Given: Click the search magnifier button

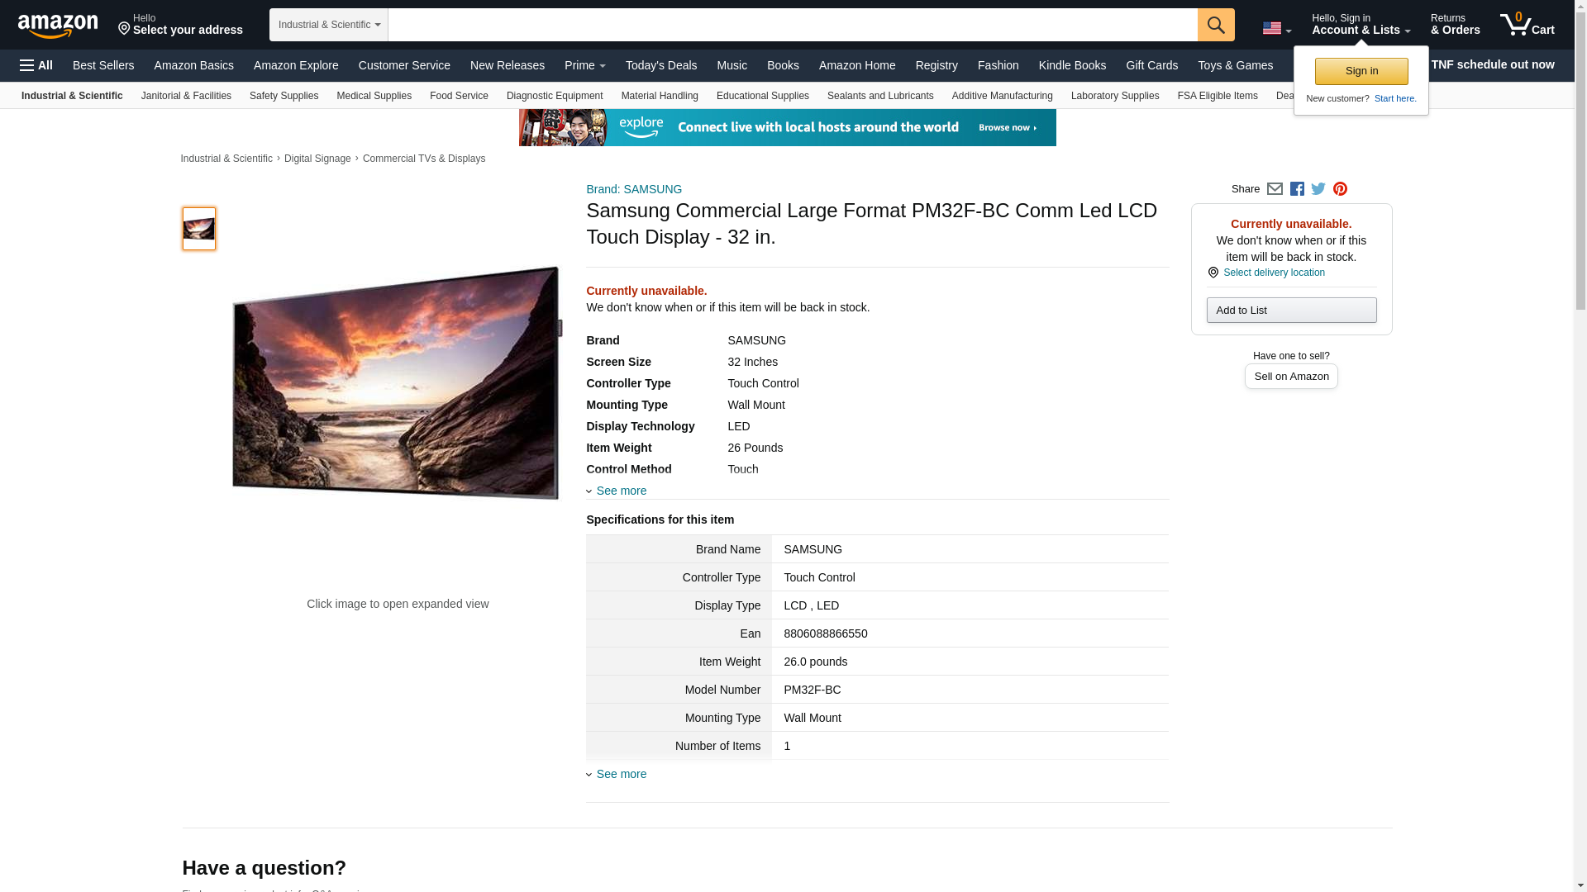Looking at the screenshot, I should 1215,25.
